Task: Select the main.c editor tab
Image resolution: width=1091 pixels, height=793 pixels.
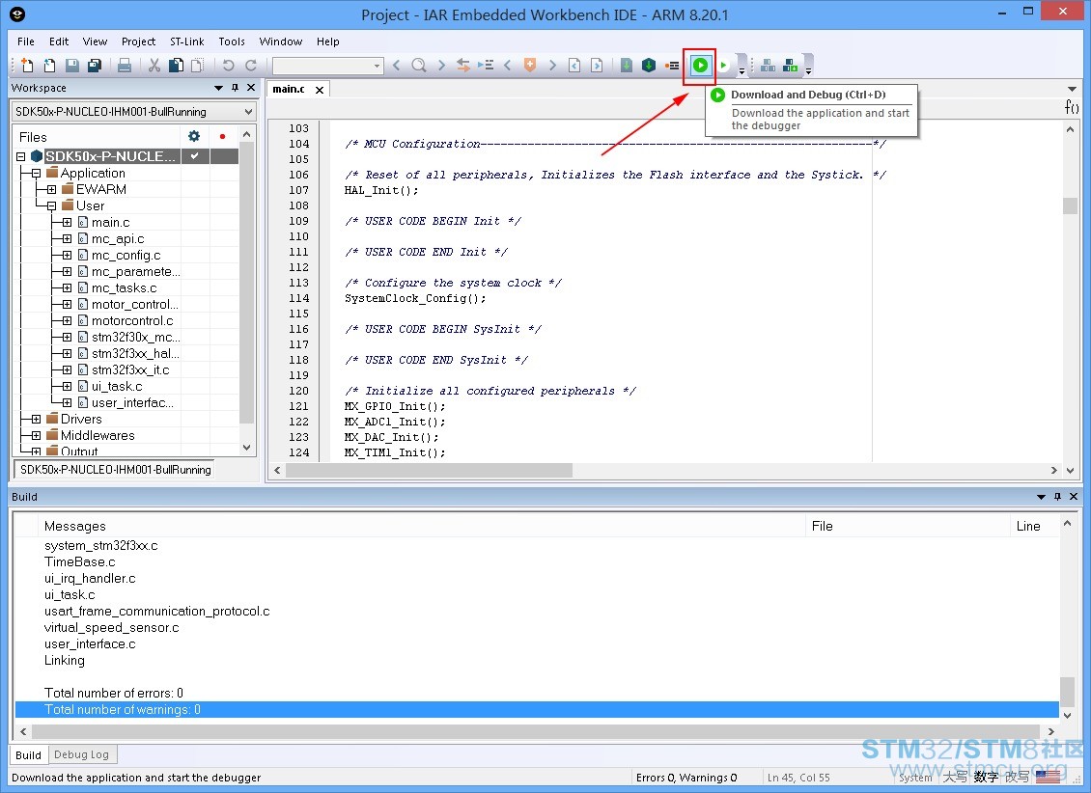Action: [x=289, y=89]
